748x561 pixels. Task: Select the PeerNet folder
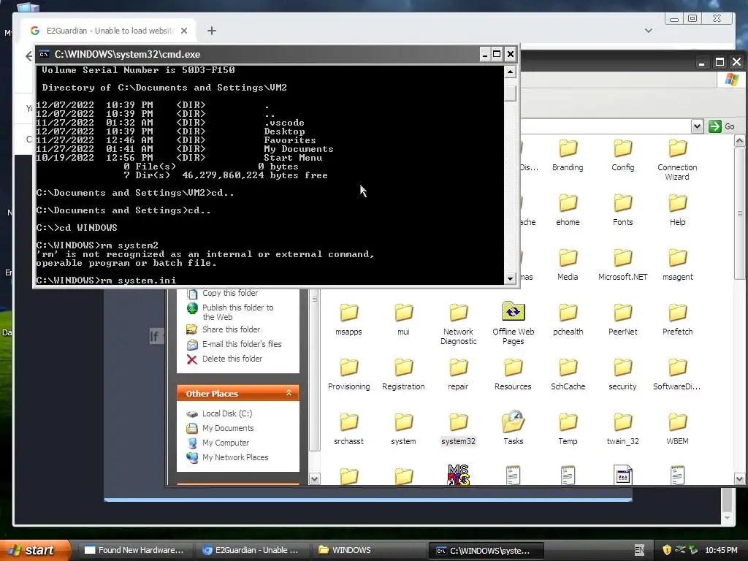point(622,319)
